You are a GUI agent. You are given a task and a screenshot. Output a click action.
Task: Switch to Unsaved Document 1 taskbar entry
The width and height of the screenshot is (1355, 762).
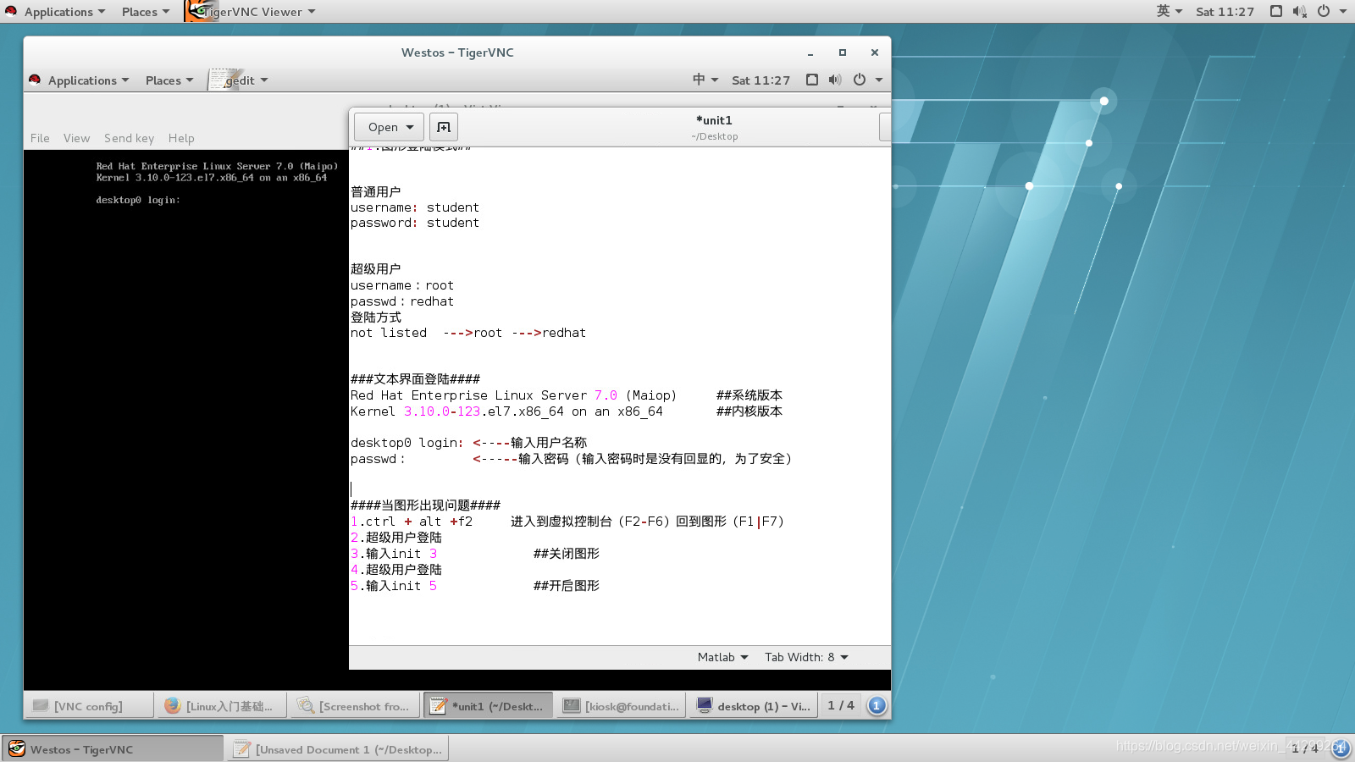tap(336, 749)
